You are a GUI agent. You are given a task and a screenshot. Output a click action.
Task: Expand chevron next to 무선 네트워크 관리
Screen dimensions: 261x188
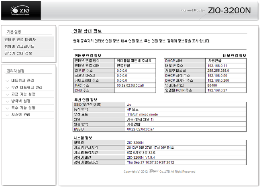pos(7,88)
